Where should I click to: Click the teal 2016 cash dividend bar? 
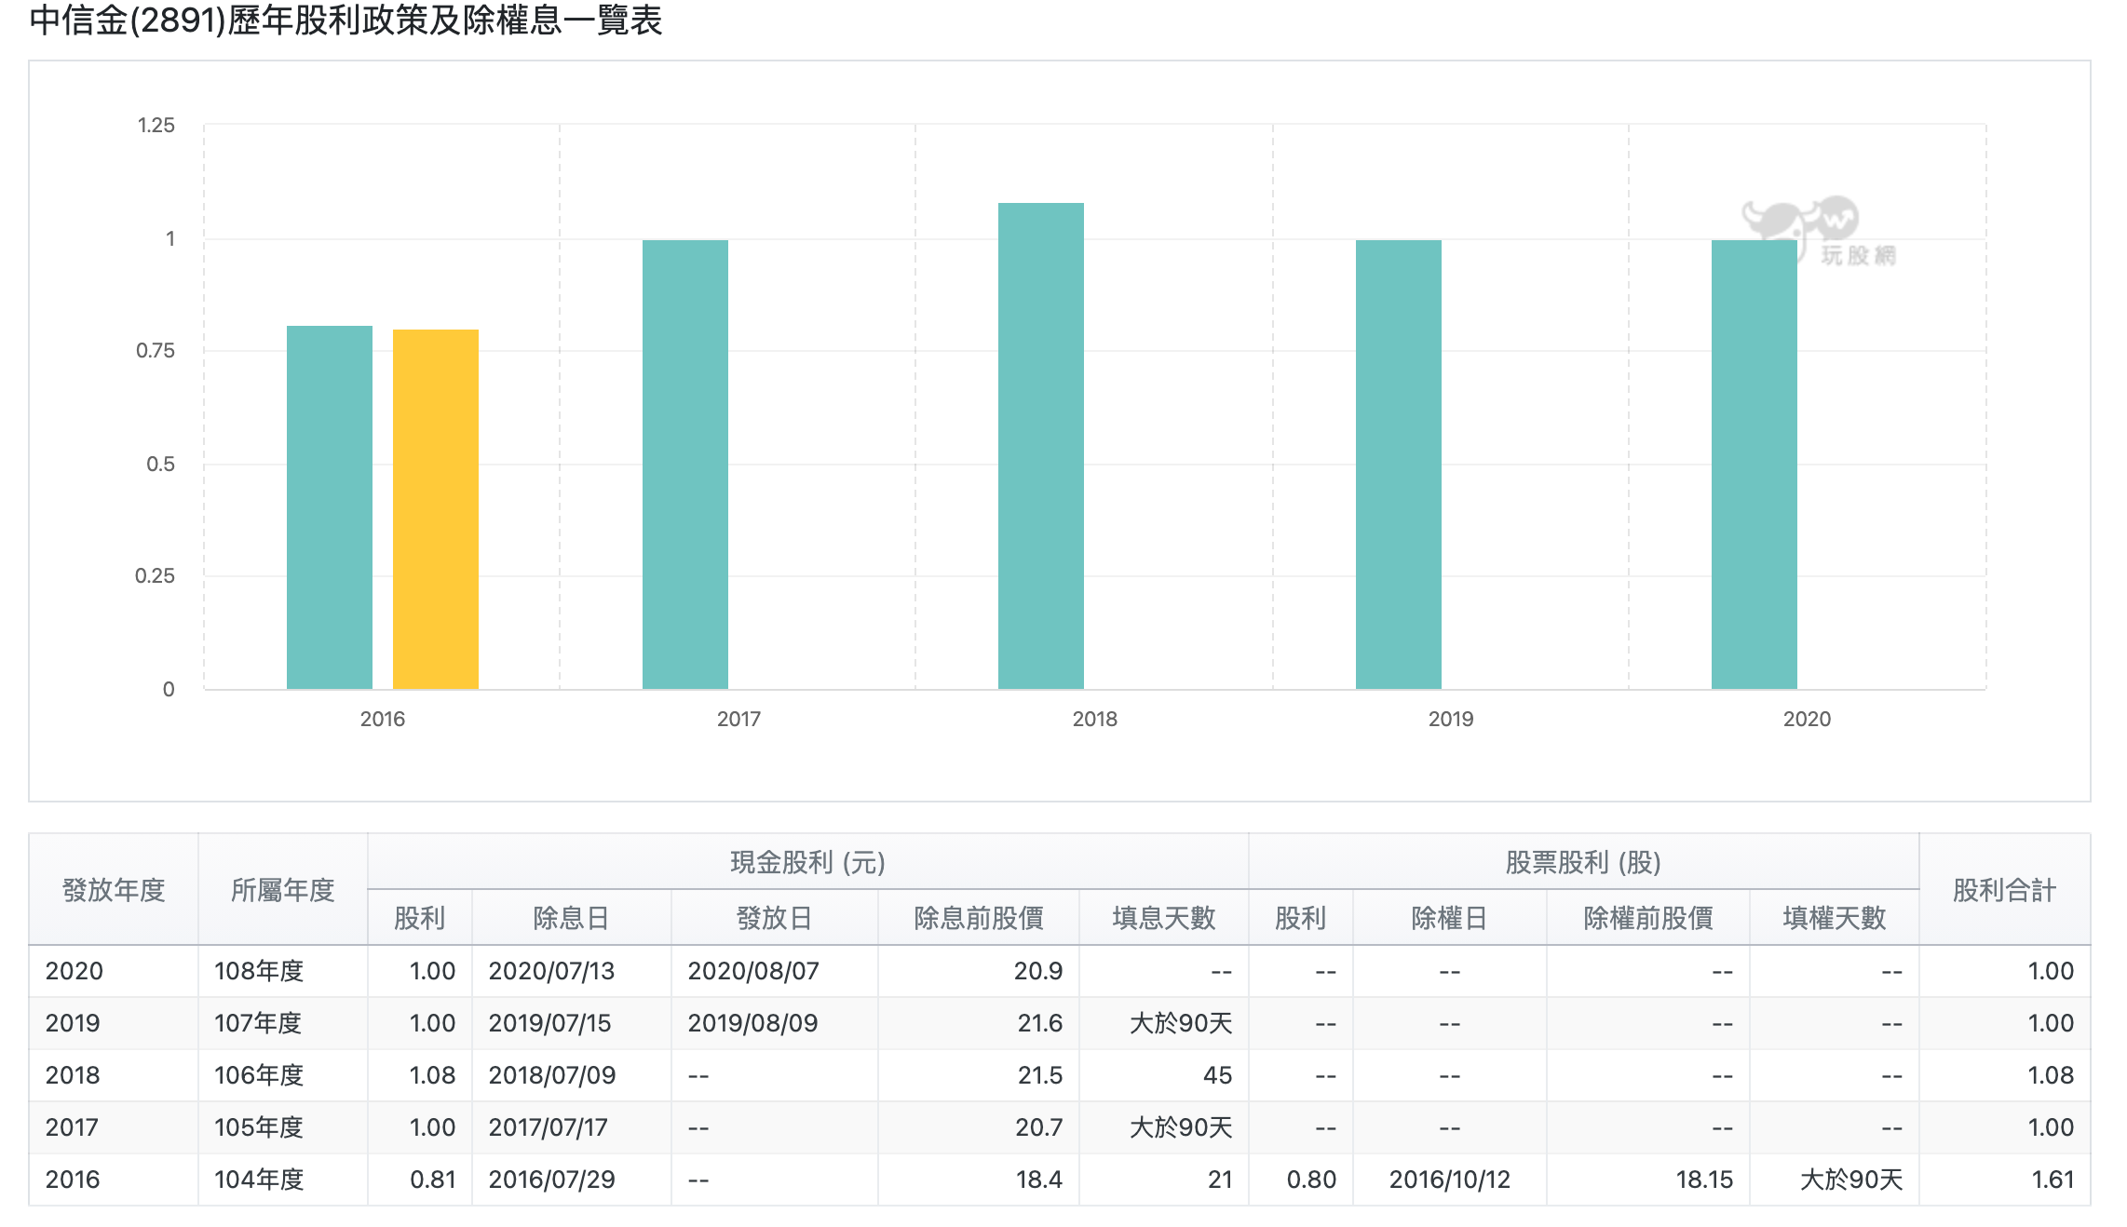329,507
